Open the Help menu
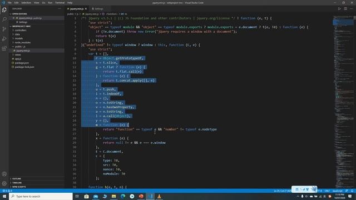 pos(70,3)
